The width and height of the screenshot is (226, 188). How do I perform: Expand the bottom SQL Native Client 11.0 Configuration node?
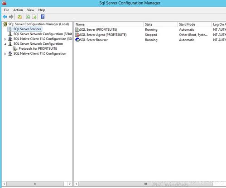point(5,54)
